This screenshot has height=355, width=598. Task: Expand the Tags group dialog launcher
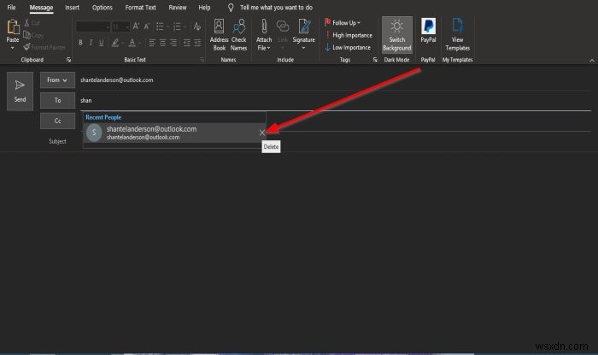(x=374, y=61)
